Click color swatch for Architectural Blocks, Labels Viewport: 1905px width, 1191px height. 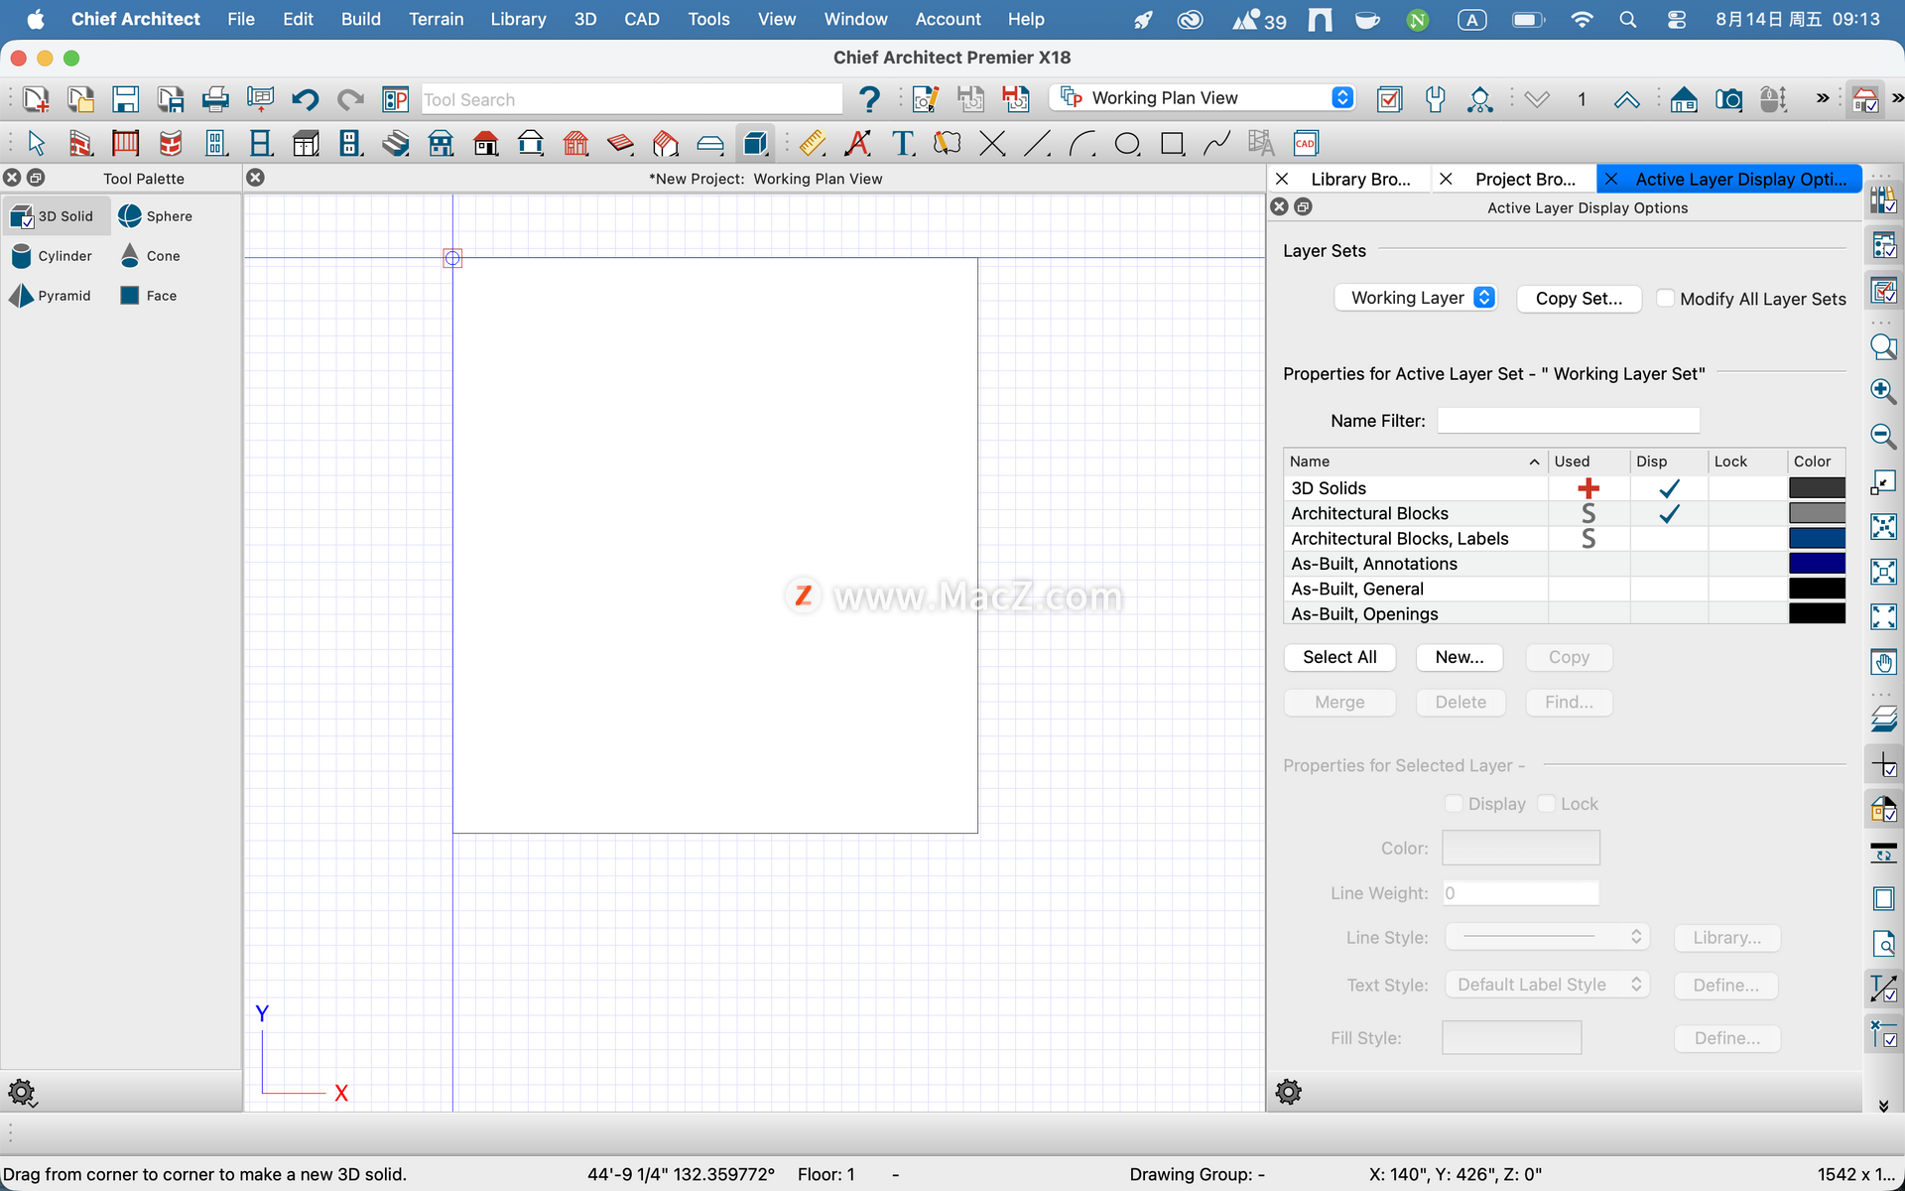1817,539
